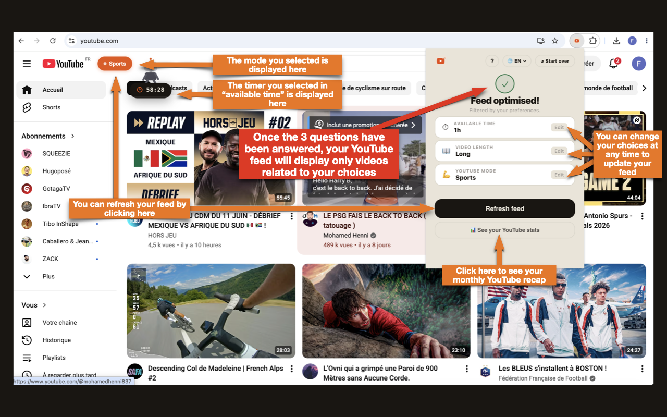Click the Sports mode badge
The height and width of the screenshot is (417, 667).
coord(115,64)
